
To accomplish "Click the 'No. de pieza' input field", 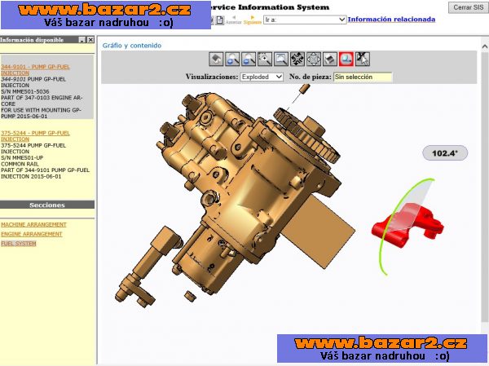I will coord(363,77).
